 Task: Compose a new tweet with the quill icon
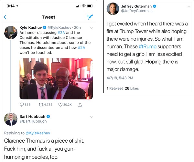(x=90, y=17)
